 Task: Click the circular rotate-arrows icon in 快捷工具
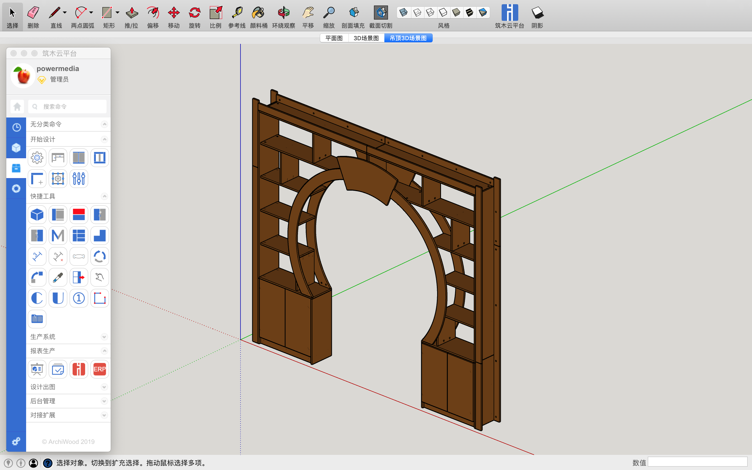coord(99,256)
